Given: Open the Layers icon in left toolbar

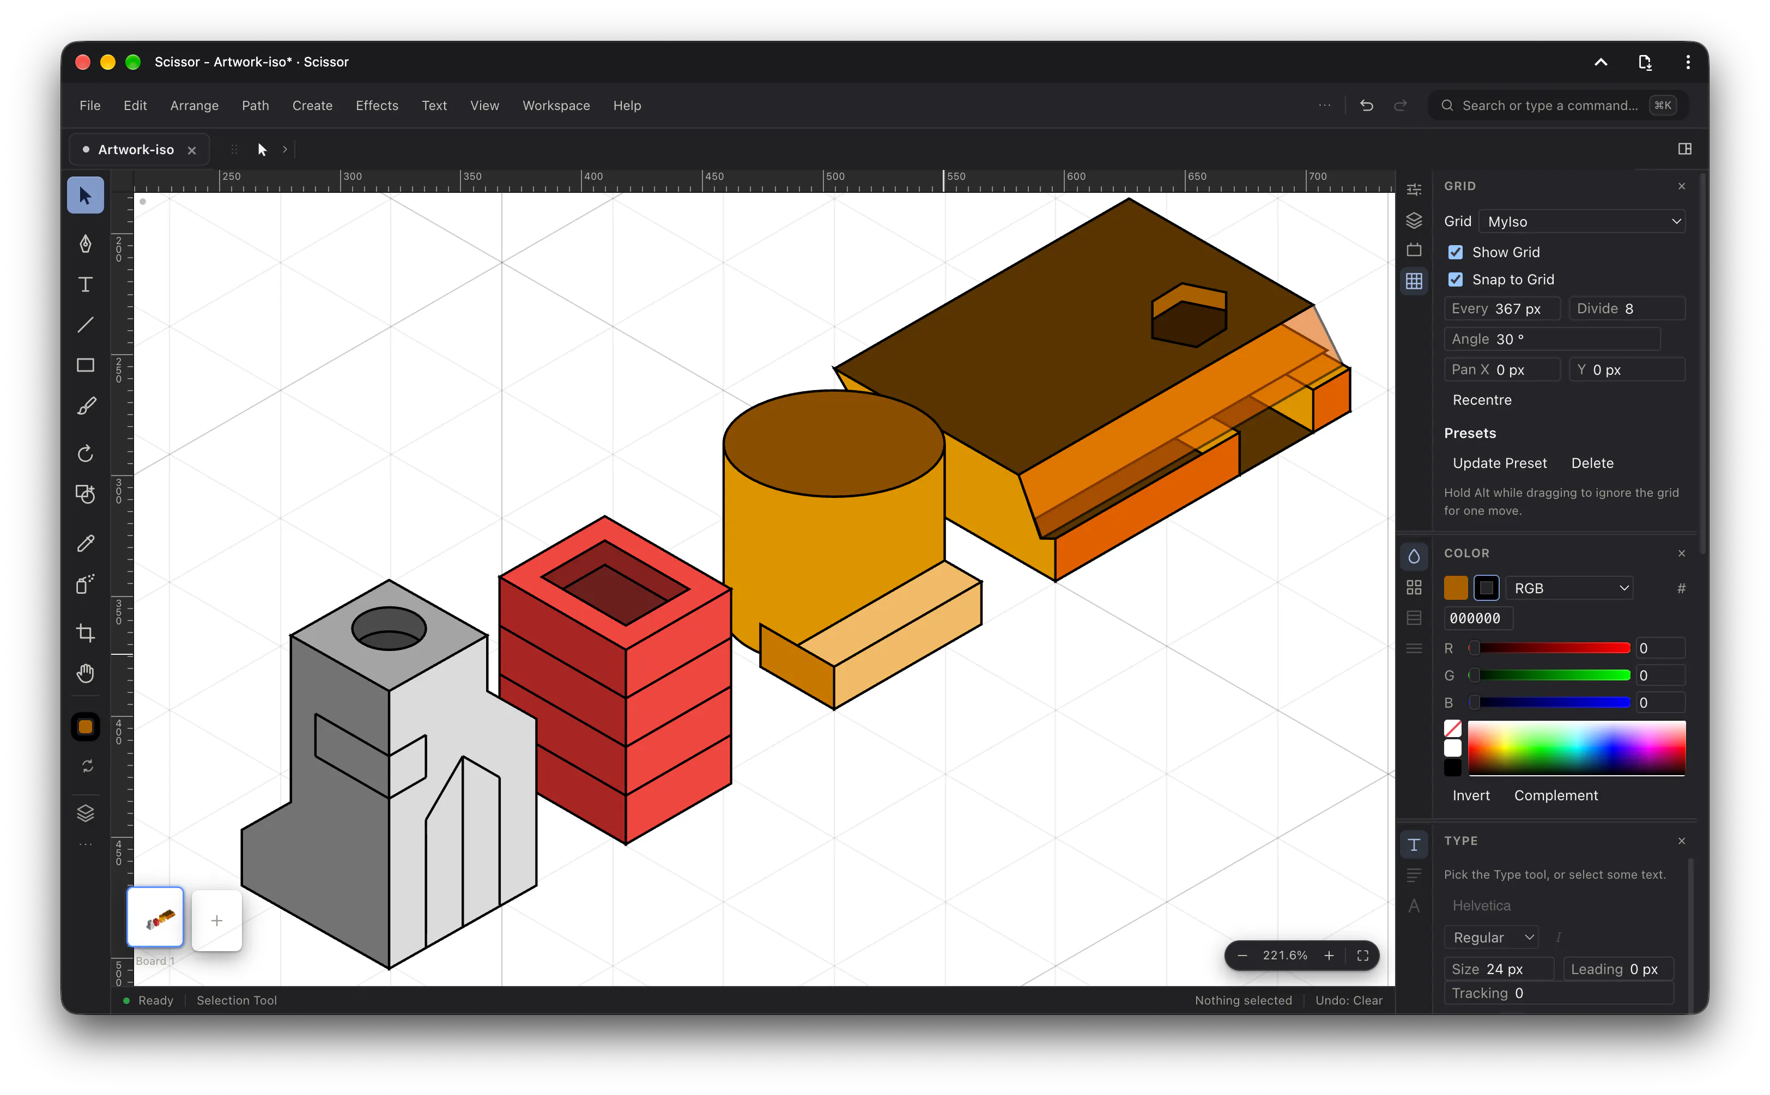Looking at the screenshot, I should point(86,813).
